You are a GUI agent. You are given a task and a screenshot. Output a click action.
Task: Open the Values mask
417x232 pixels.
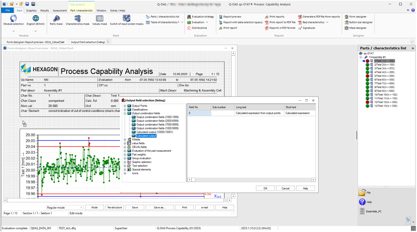click(x=100, y=20)
